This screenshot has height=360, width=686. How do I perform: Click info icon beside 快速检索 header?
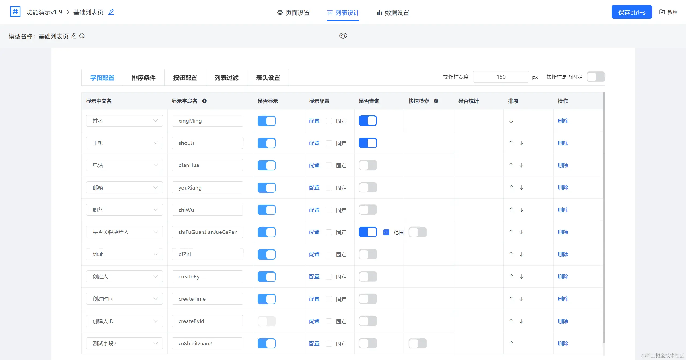(436, 101)
